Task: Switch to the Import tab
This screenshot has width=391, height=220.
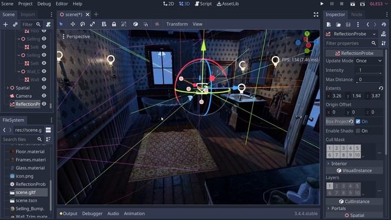Action: (x=27, y=15)
